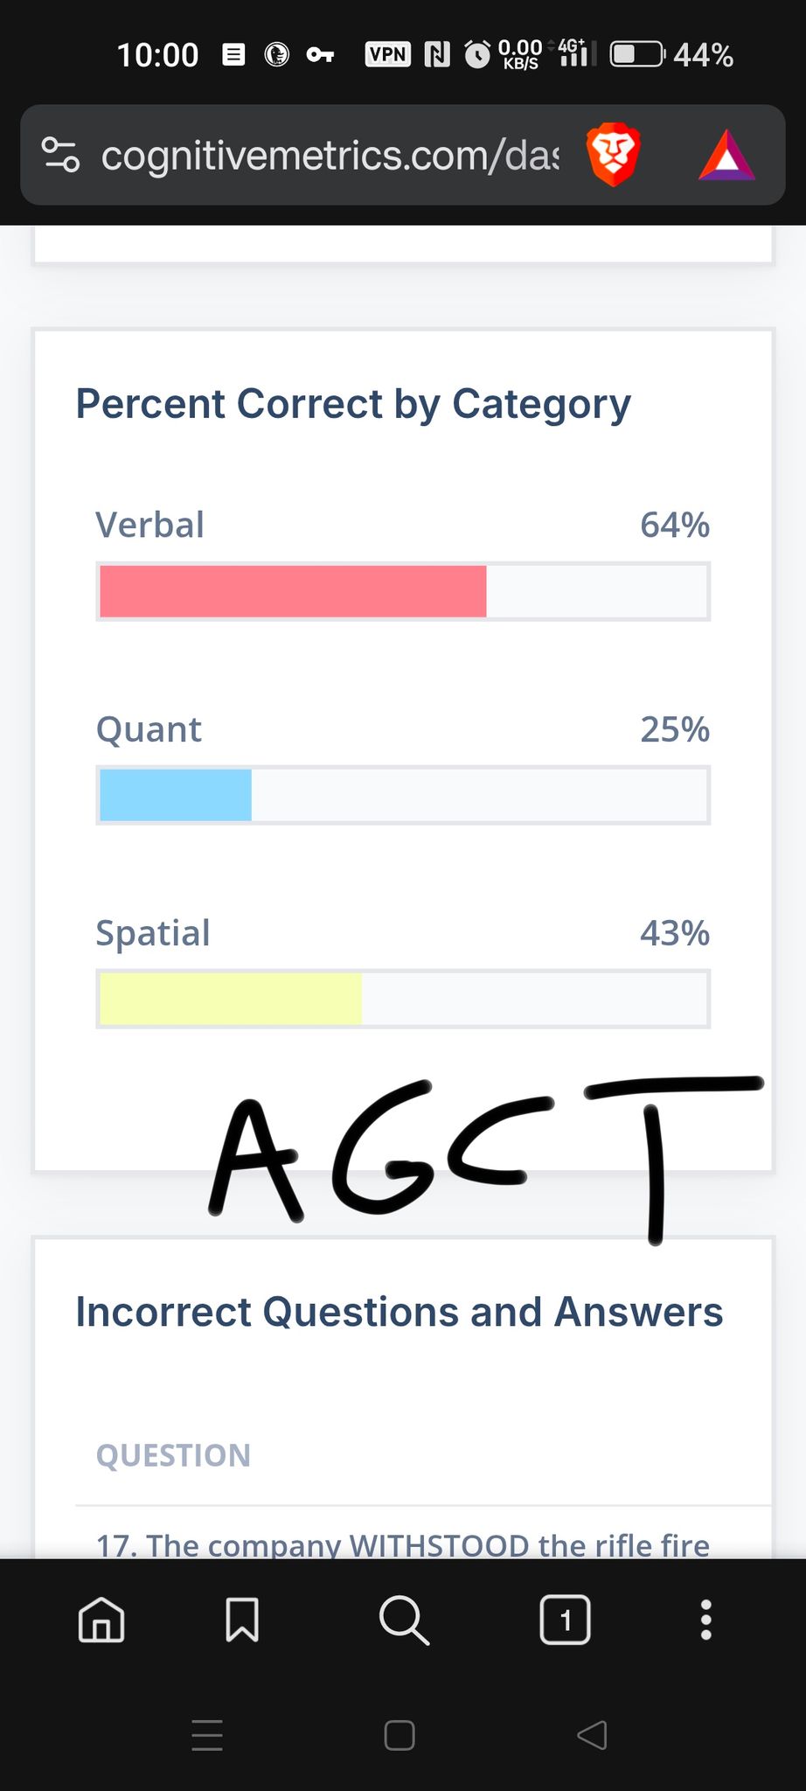Viewport: 806px width, 1791px height.
Task: Open question 17 about WITHSTOOD rifle fire
Action: (x=403, y=1544)
